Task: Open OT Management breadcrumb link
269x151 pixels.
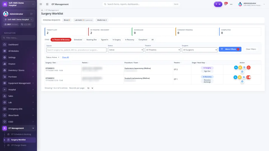Action: [x=52, y=10]
